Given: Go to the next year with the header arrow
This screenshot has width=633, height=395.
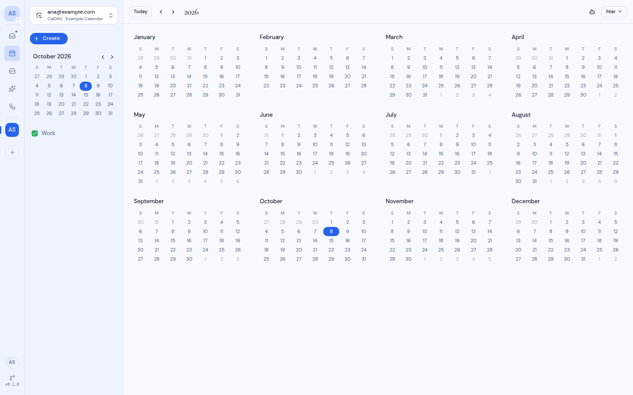Looking at the screenshot, I should [x=173, y=12].
